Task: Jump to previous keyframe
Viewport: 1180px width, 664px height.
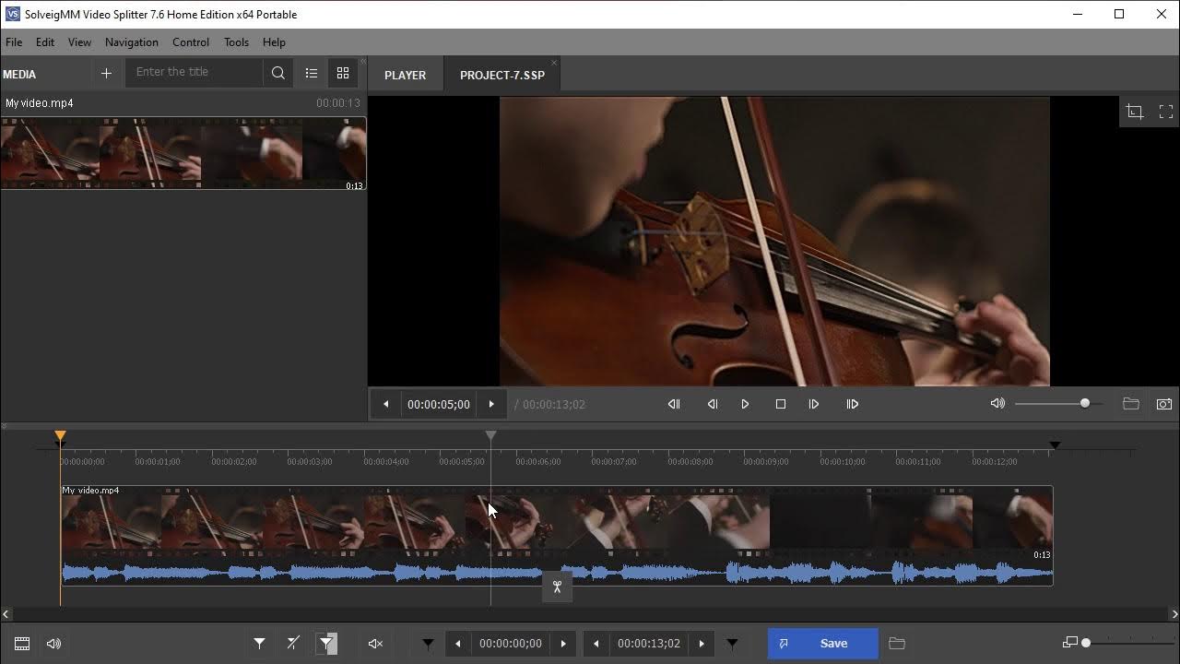Action: click(x=674, y=404)
